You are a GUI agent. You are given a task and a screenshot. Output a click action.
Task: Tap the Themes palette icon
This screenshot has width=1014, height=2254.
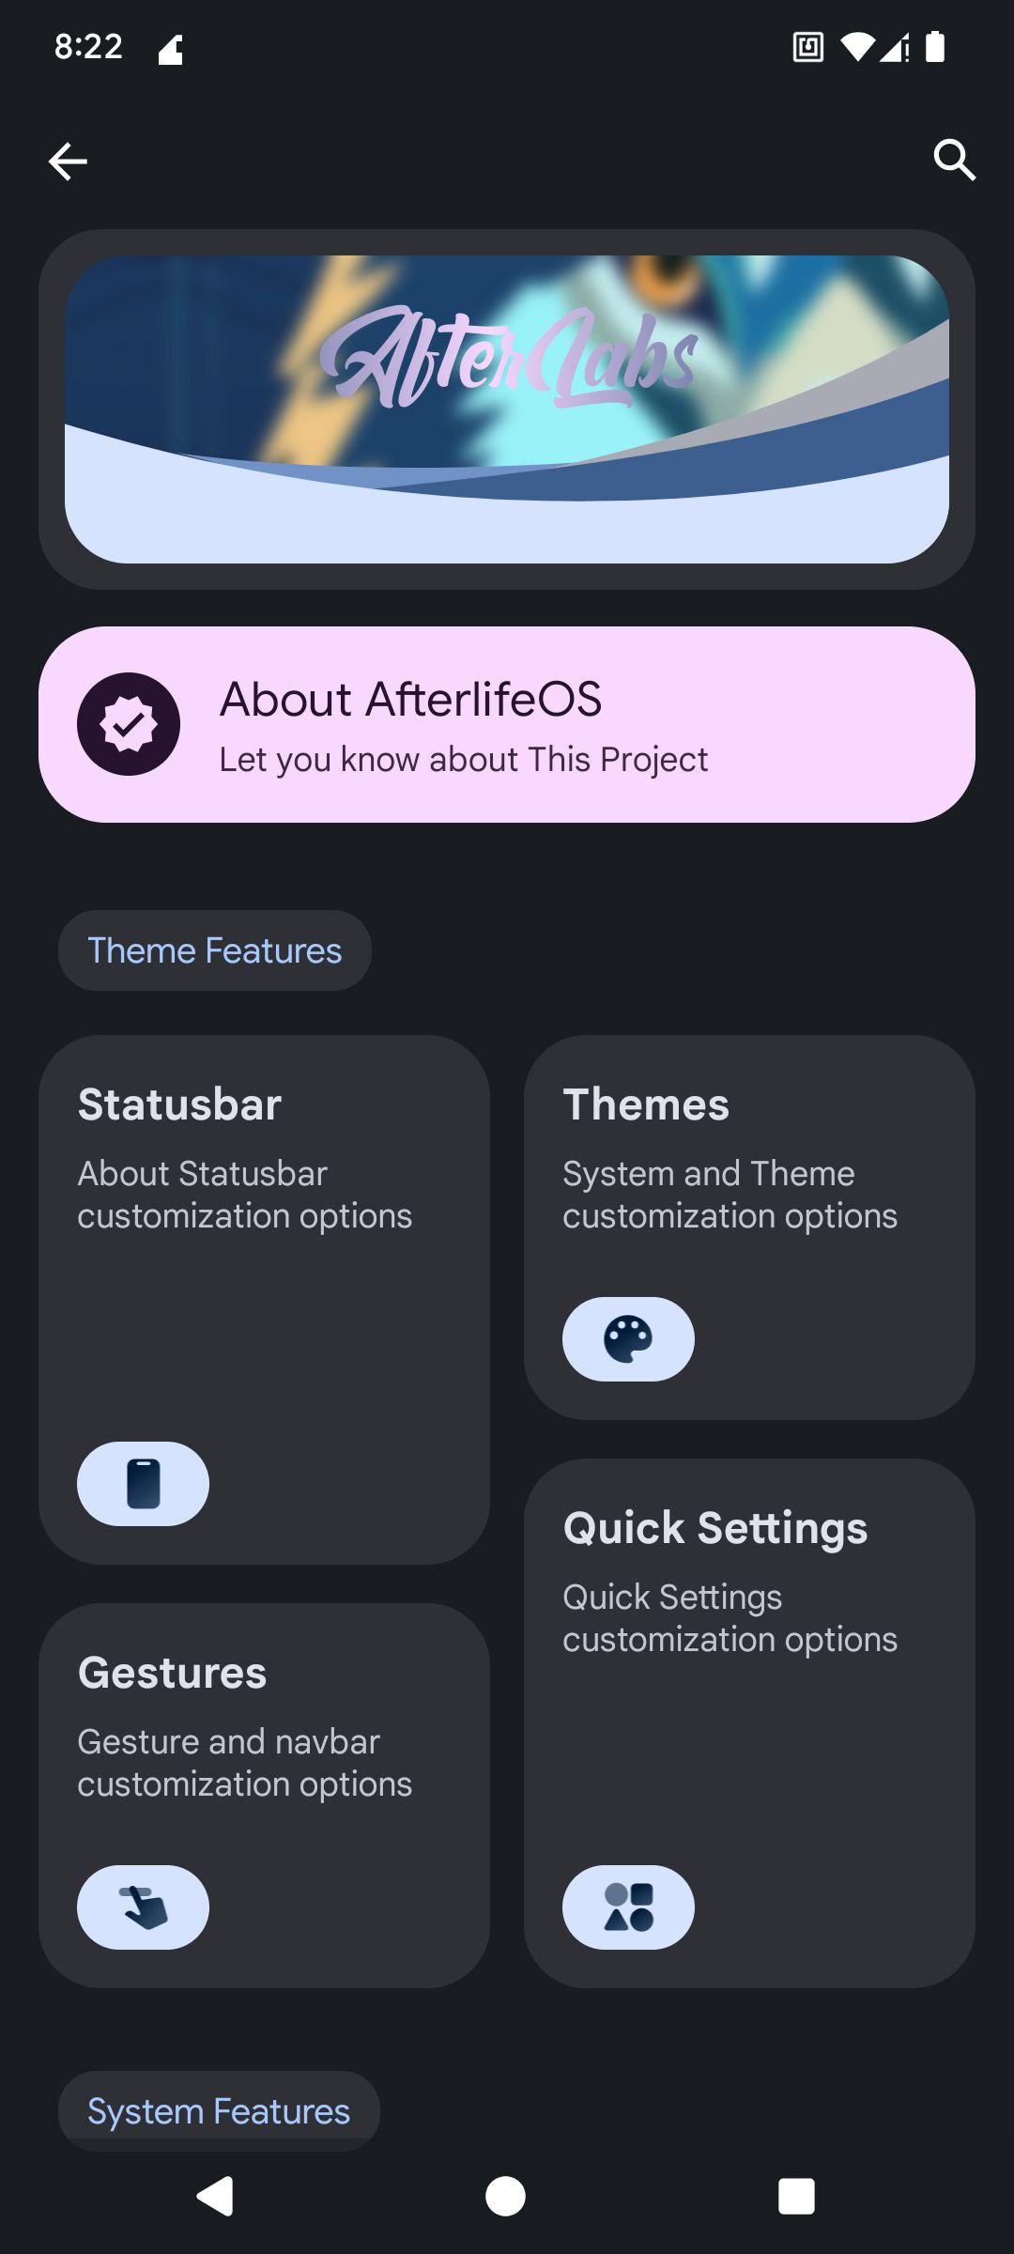(628, 1339)
